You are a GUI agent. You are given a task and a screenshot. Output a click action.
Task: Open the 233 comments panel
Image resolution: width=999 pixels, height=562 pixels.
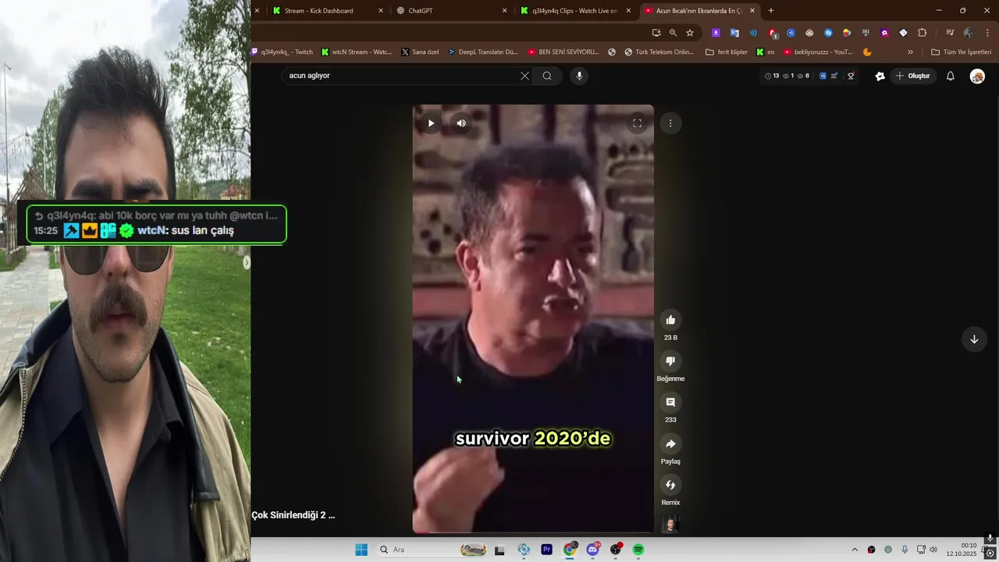[x=670, y=402]
